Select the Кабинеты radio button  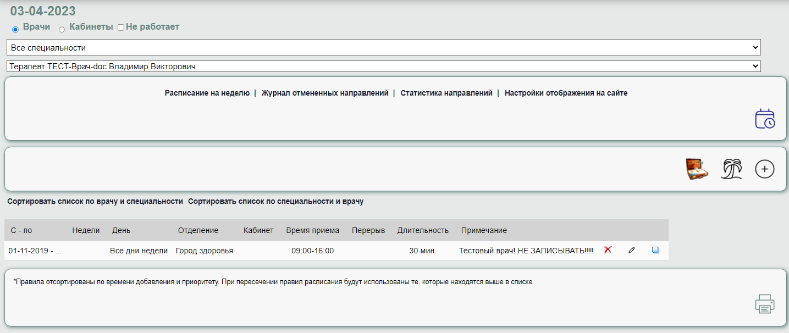(x=62, y=29)
